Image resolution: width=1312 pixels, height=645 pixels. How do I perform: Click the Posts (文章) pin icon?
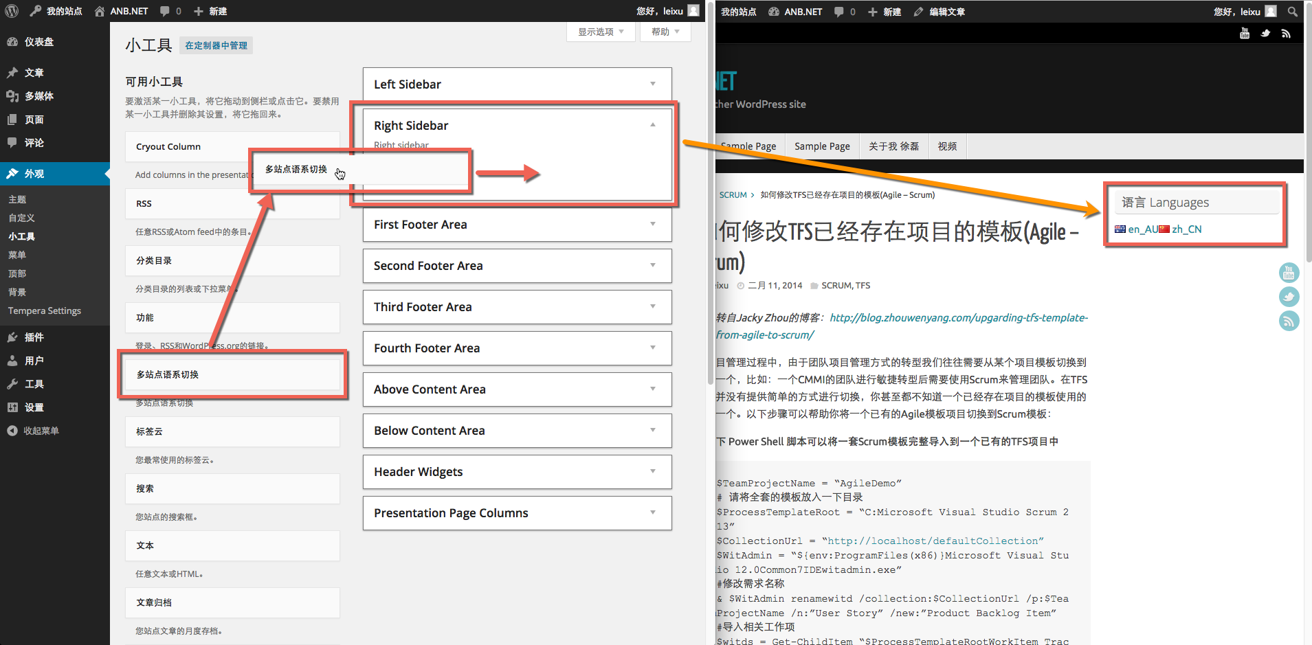pyautogui.click(x=12, y=73)
